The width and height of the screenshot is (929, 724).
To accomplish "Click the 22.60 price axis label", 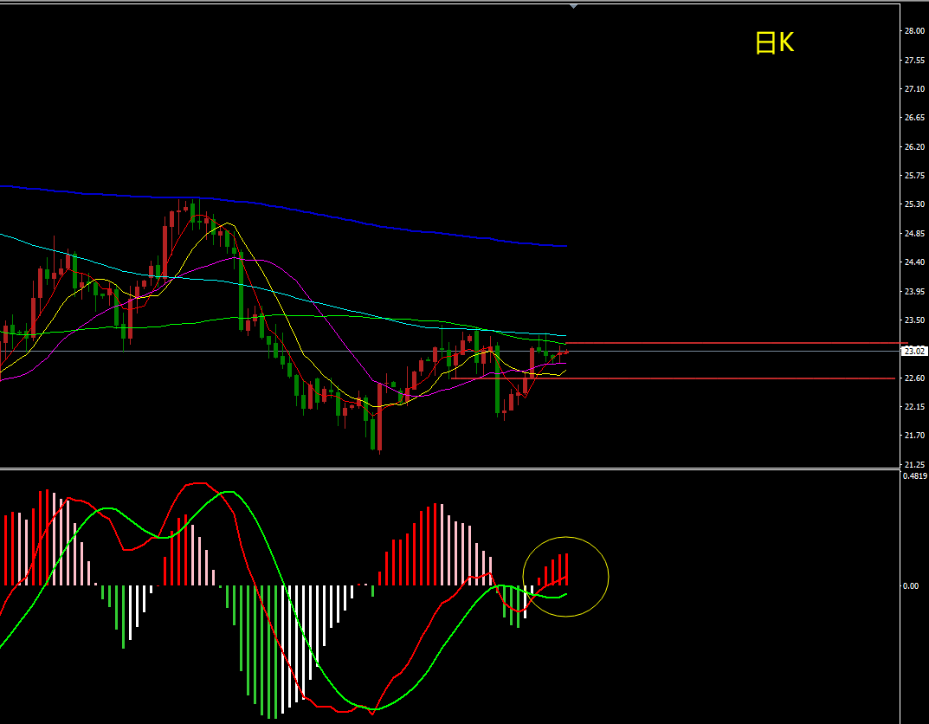I will coord(914,378).
